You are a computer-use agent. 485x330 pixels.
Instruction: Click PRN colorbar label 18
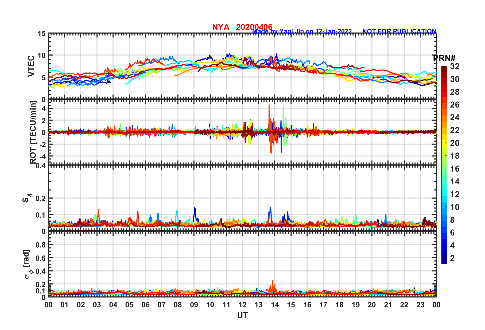point(455,156)
